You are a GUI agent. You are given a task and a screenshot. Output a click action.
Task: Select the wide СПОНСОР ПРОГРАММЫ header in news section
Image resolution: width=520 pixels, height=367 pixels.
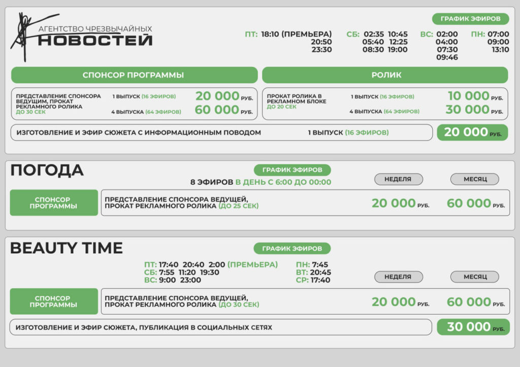[134, 75]
